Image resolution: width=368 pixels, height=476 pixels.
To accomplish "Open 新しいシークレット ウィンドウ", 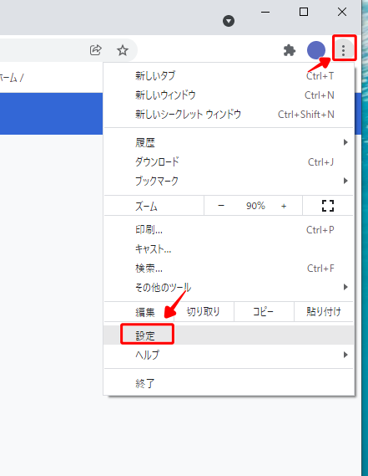I will point(229,115).
